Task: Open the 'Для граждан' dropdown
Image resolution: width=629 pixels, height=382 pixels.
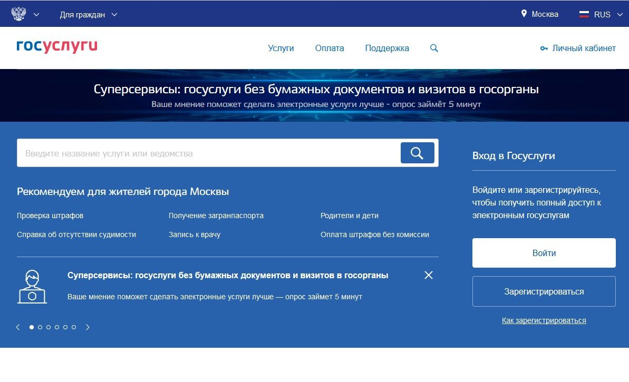Action: point(88,15)
